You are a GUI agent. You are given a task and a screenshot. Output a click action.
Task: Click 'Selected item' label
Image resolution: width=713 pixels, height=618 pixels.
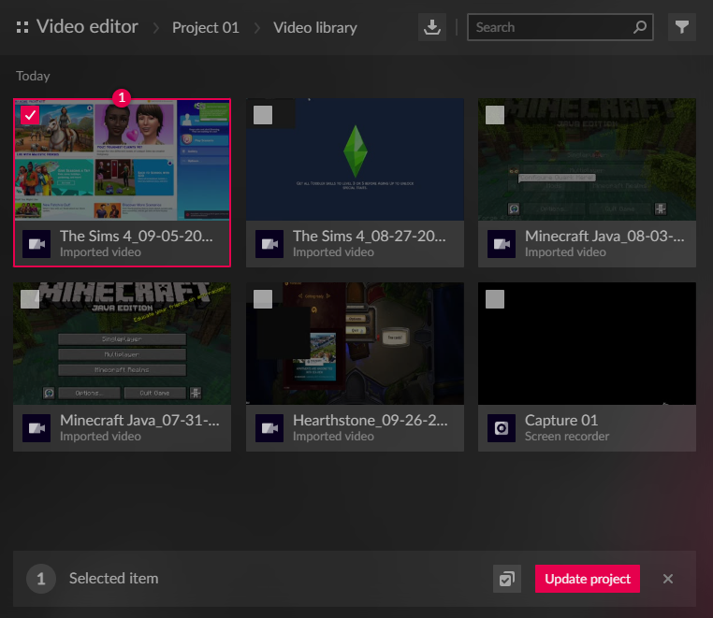pos(113,579)
